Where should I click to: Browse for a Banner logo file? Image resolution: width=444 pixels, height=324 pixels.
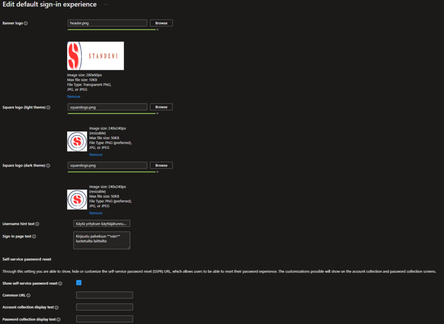tap(161, 23)
